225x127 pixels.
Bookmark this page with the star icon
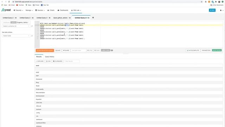pos(201,2)
